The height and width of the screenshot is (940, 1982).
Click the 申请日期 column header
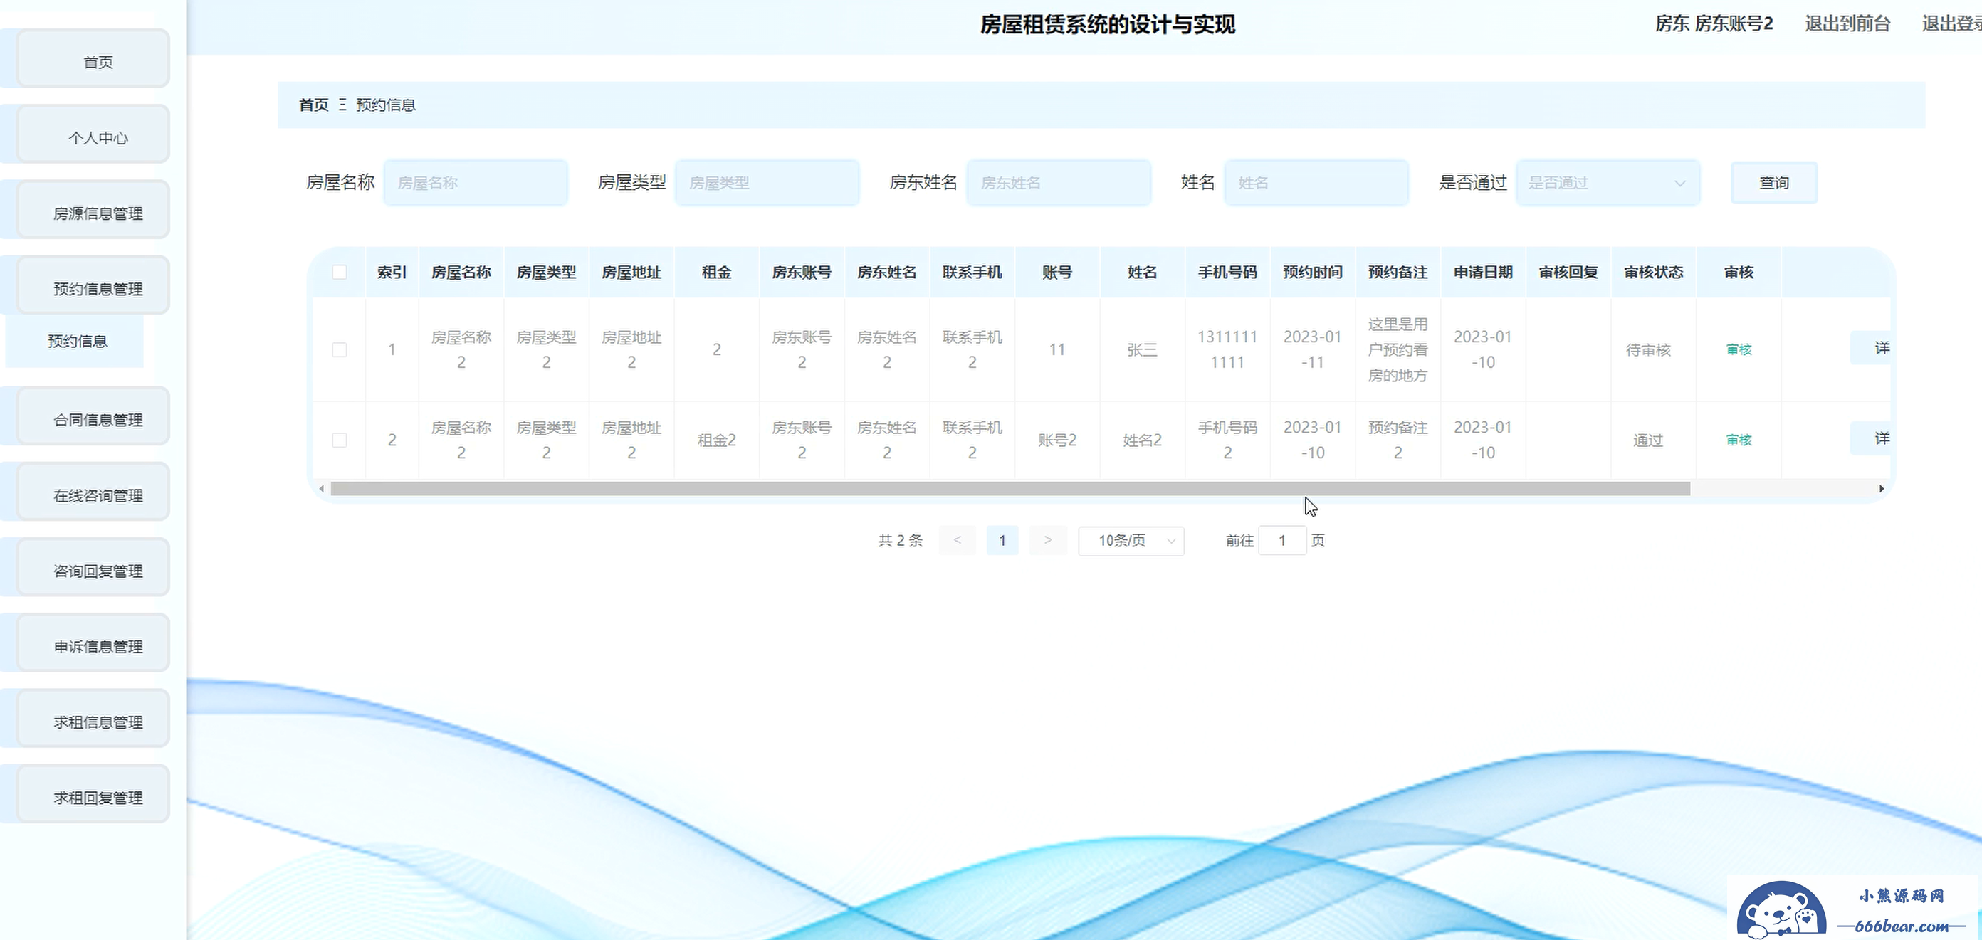click(1483, 273)
